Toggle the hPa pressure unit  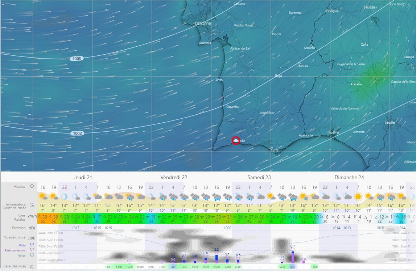click(32, 228)
